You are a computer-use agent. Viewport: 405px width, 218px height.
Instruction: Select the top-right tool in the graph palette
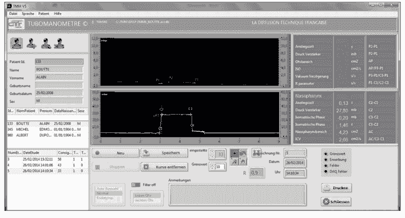pyautogui.click(x=243, y=153)
